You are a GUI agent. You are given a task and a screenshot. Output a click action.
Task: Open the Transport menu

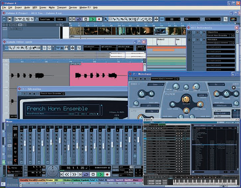click(x=62, y=7)
